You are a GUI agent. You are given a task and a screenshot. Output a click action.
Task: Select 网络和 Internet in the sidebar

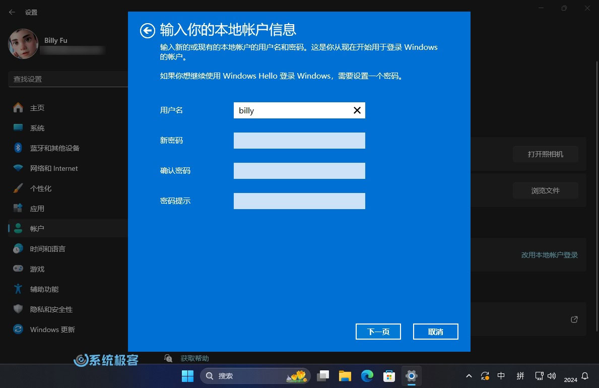tap(54, 168)
